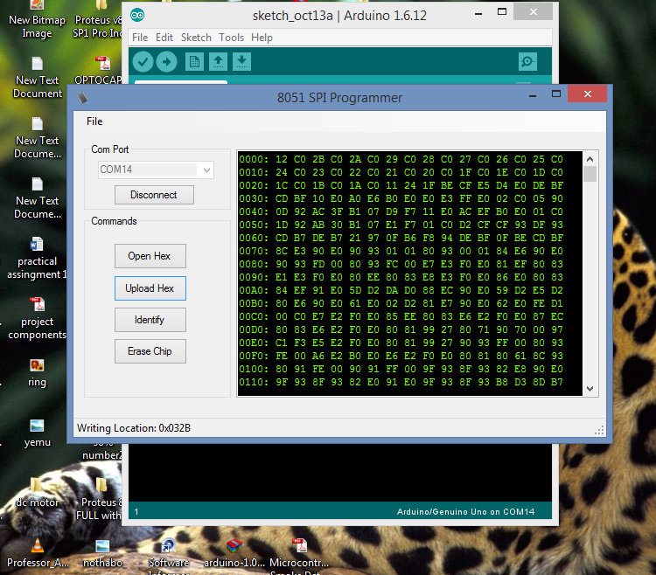The height and width of the screenshot is (575, 656).
Task: Select the dc motor folder icon
Action: (37, 486)
